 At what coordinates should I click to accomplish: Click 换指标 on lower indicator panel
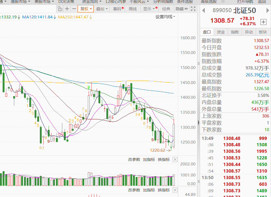point(164,190)
